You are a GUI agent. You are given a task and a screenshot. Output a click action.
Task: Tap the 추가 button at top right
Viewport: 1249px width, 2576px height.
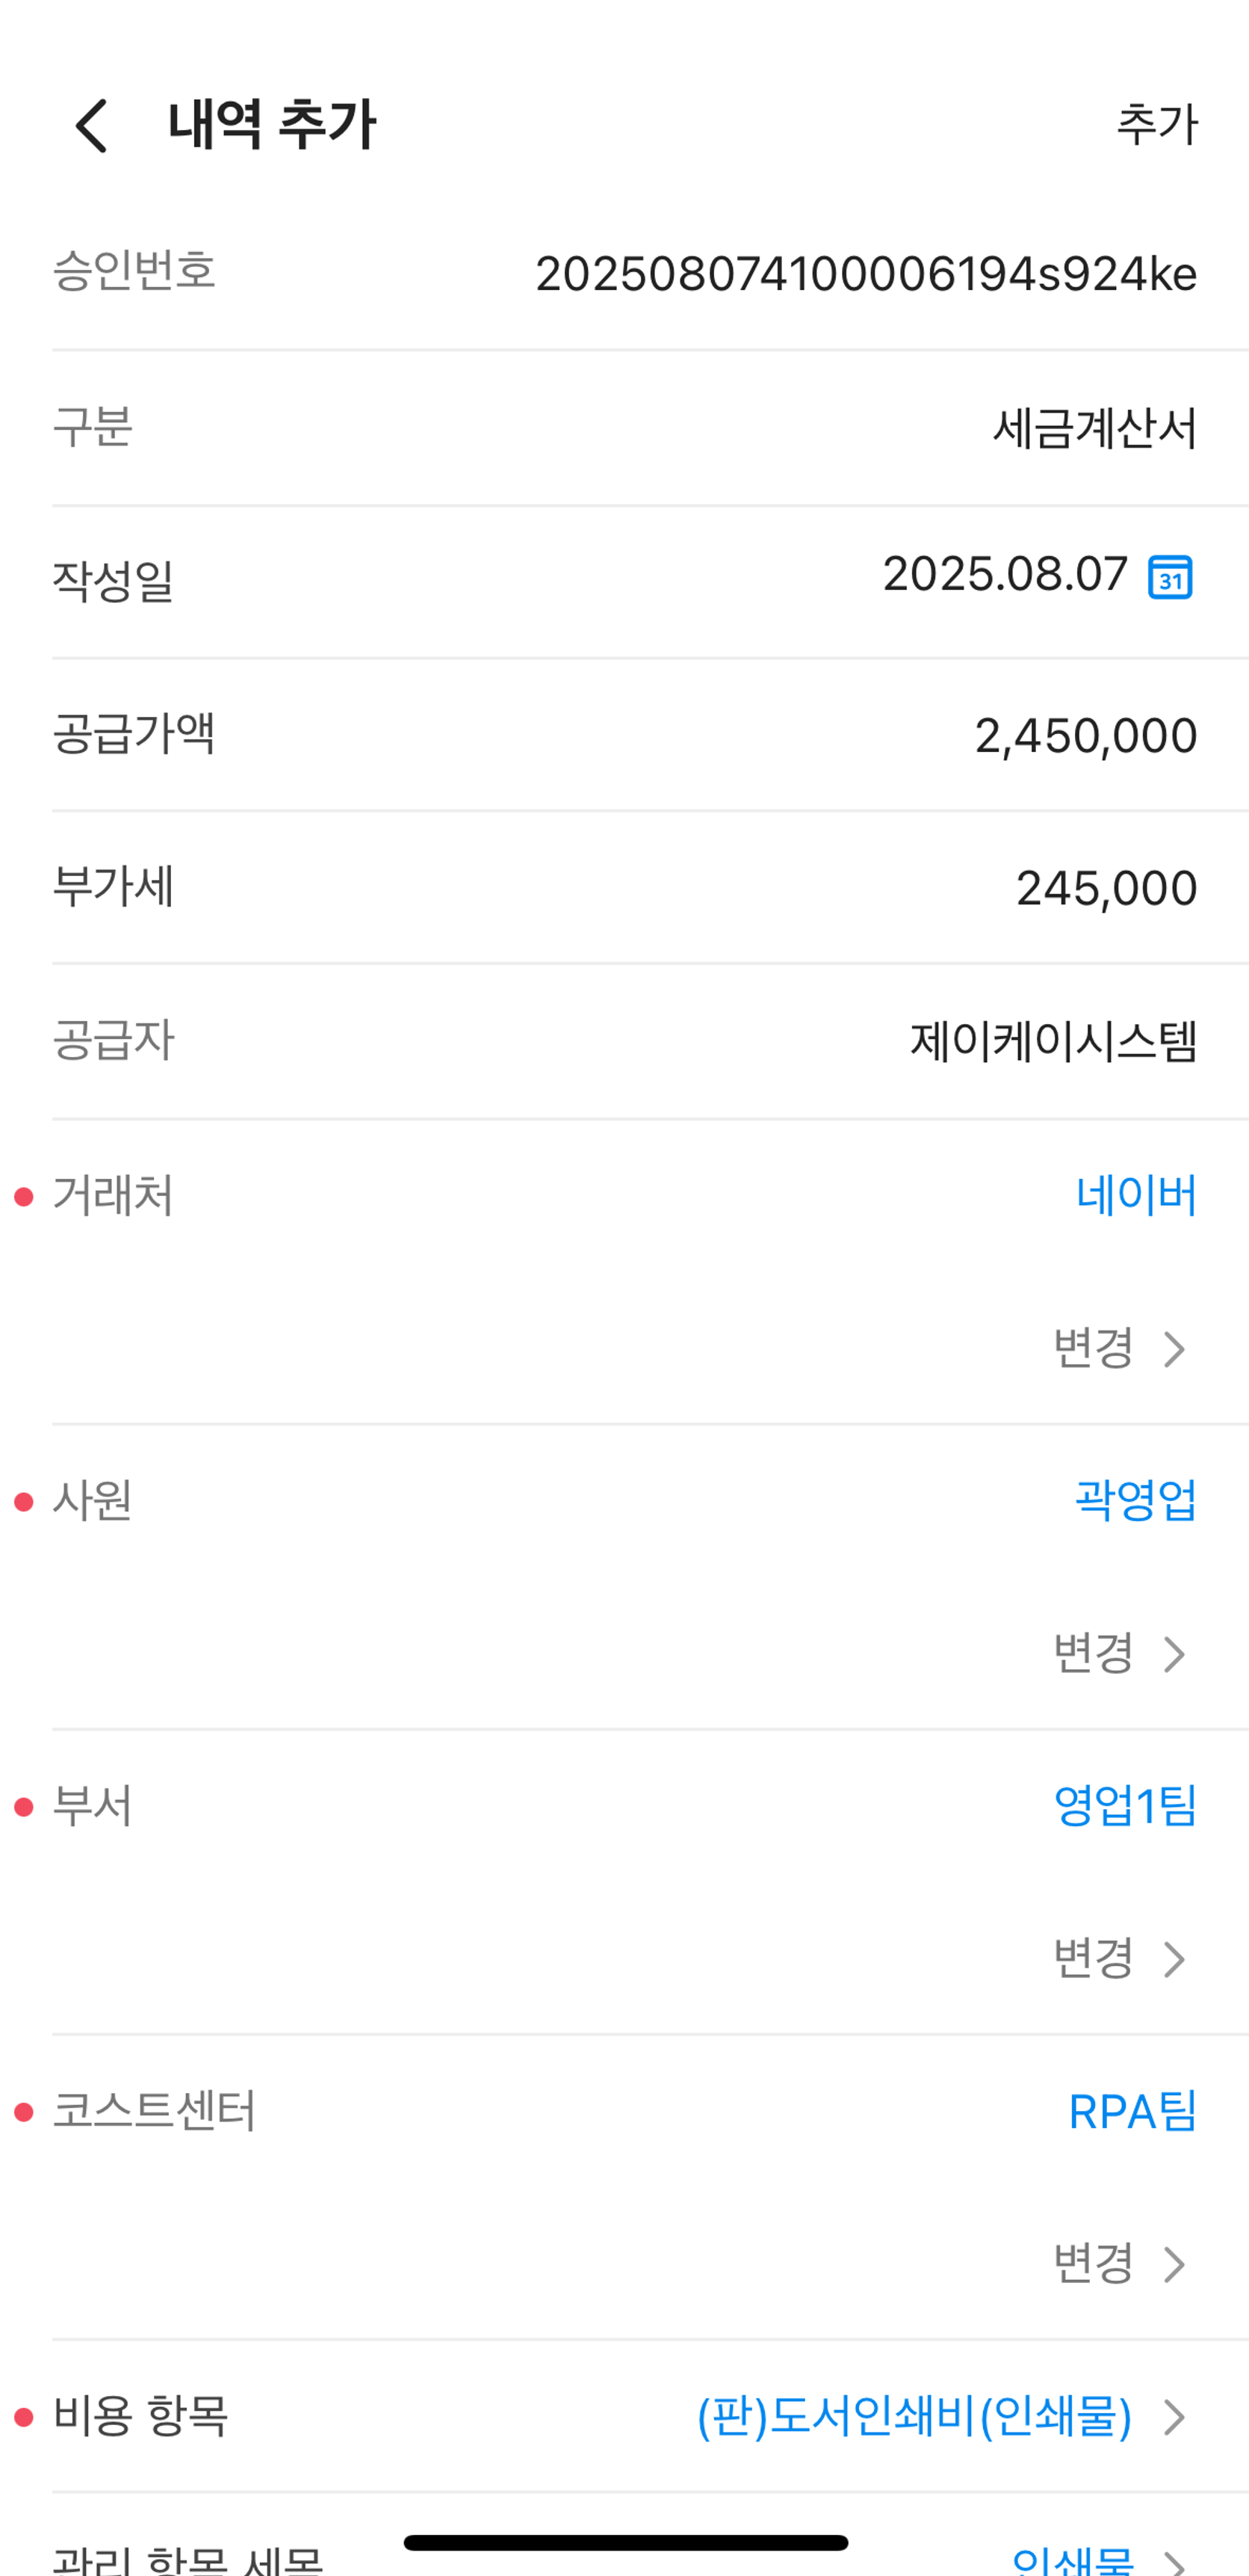(x=1156, y=125)
